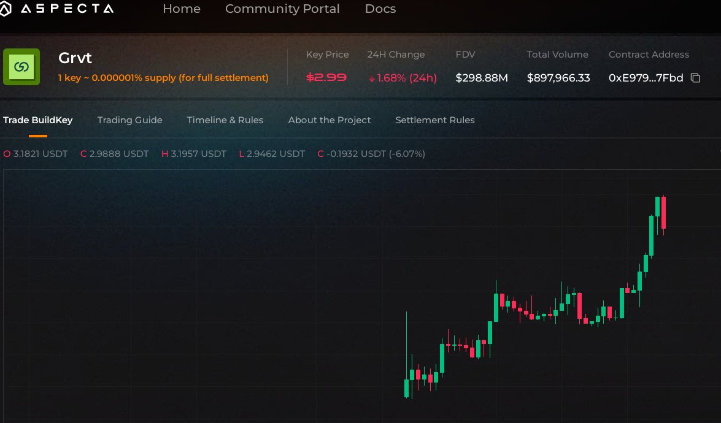The image size is (721, 423).
Task: Click the 24H Change label
Action: point(396,55)
